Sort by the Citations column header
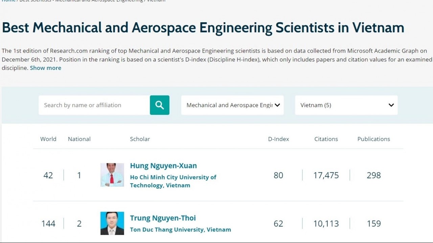The image size is (433, 243). [x=326, y=139]
